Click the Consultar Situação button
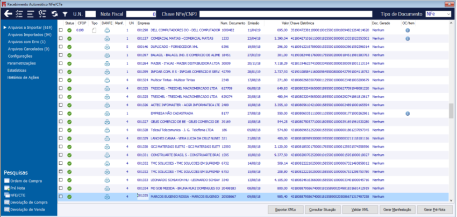The height and width of the screenshot is (217, 457). (x=323, y=209)
